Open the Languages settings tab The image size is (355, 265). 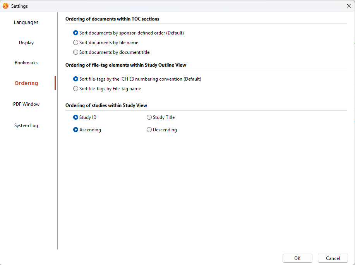(26, 22)
